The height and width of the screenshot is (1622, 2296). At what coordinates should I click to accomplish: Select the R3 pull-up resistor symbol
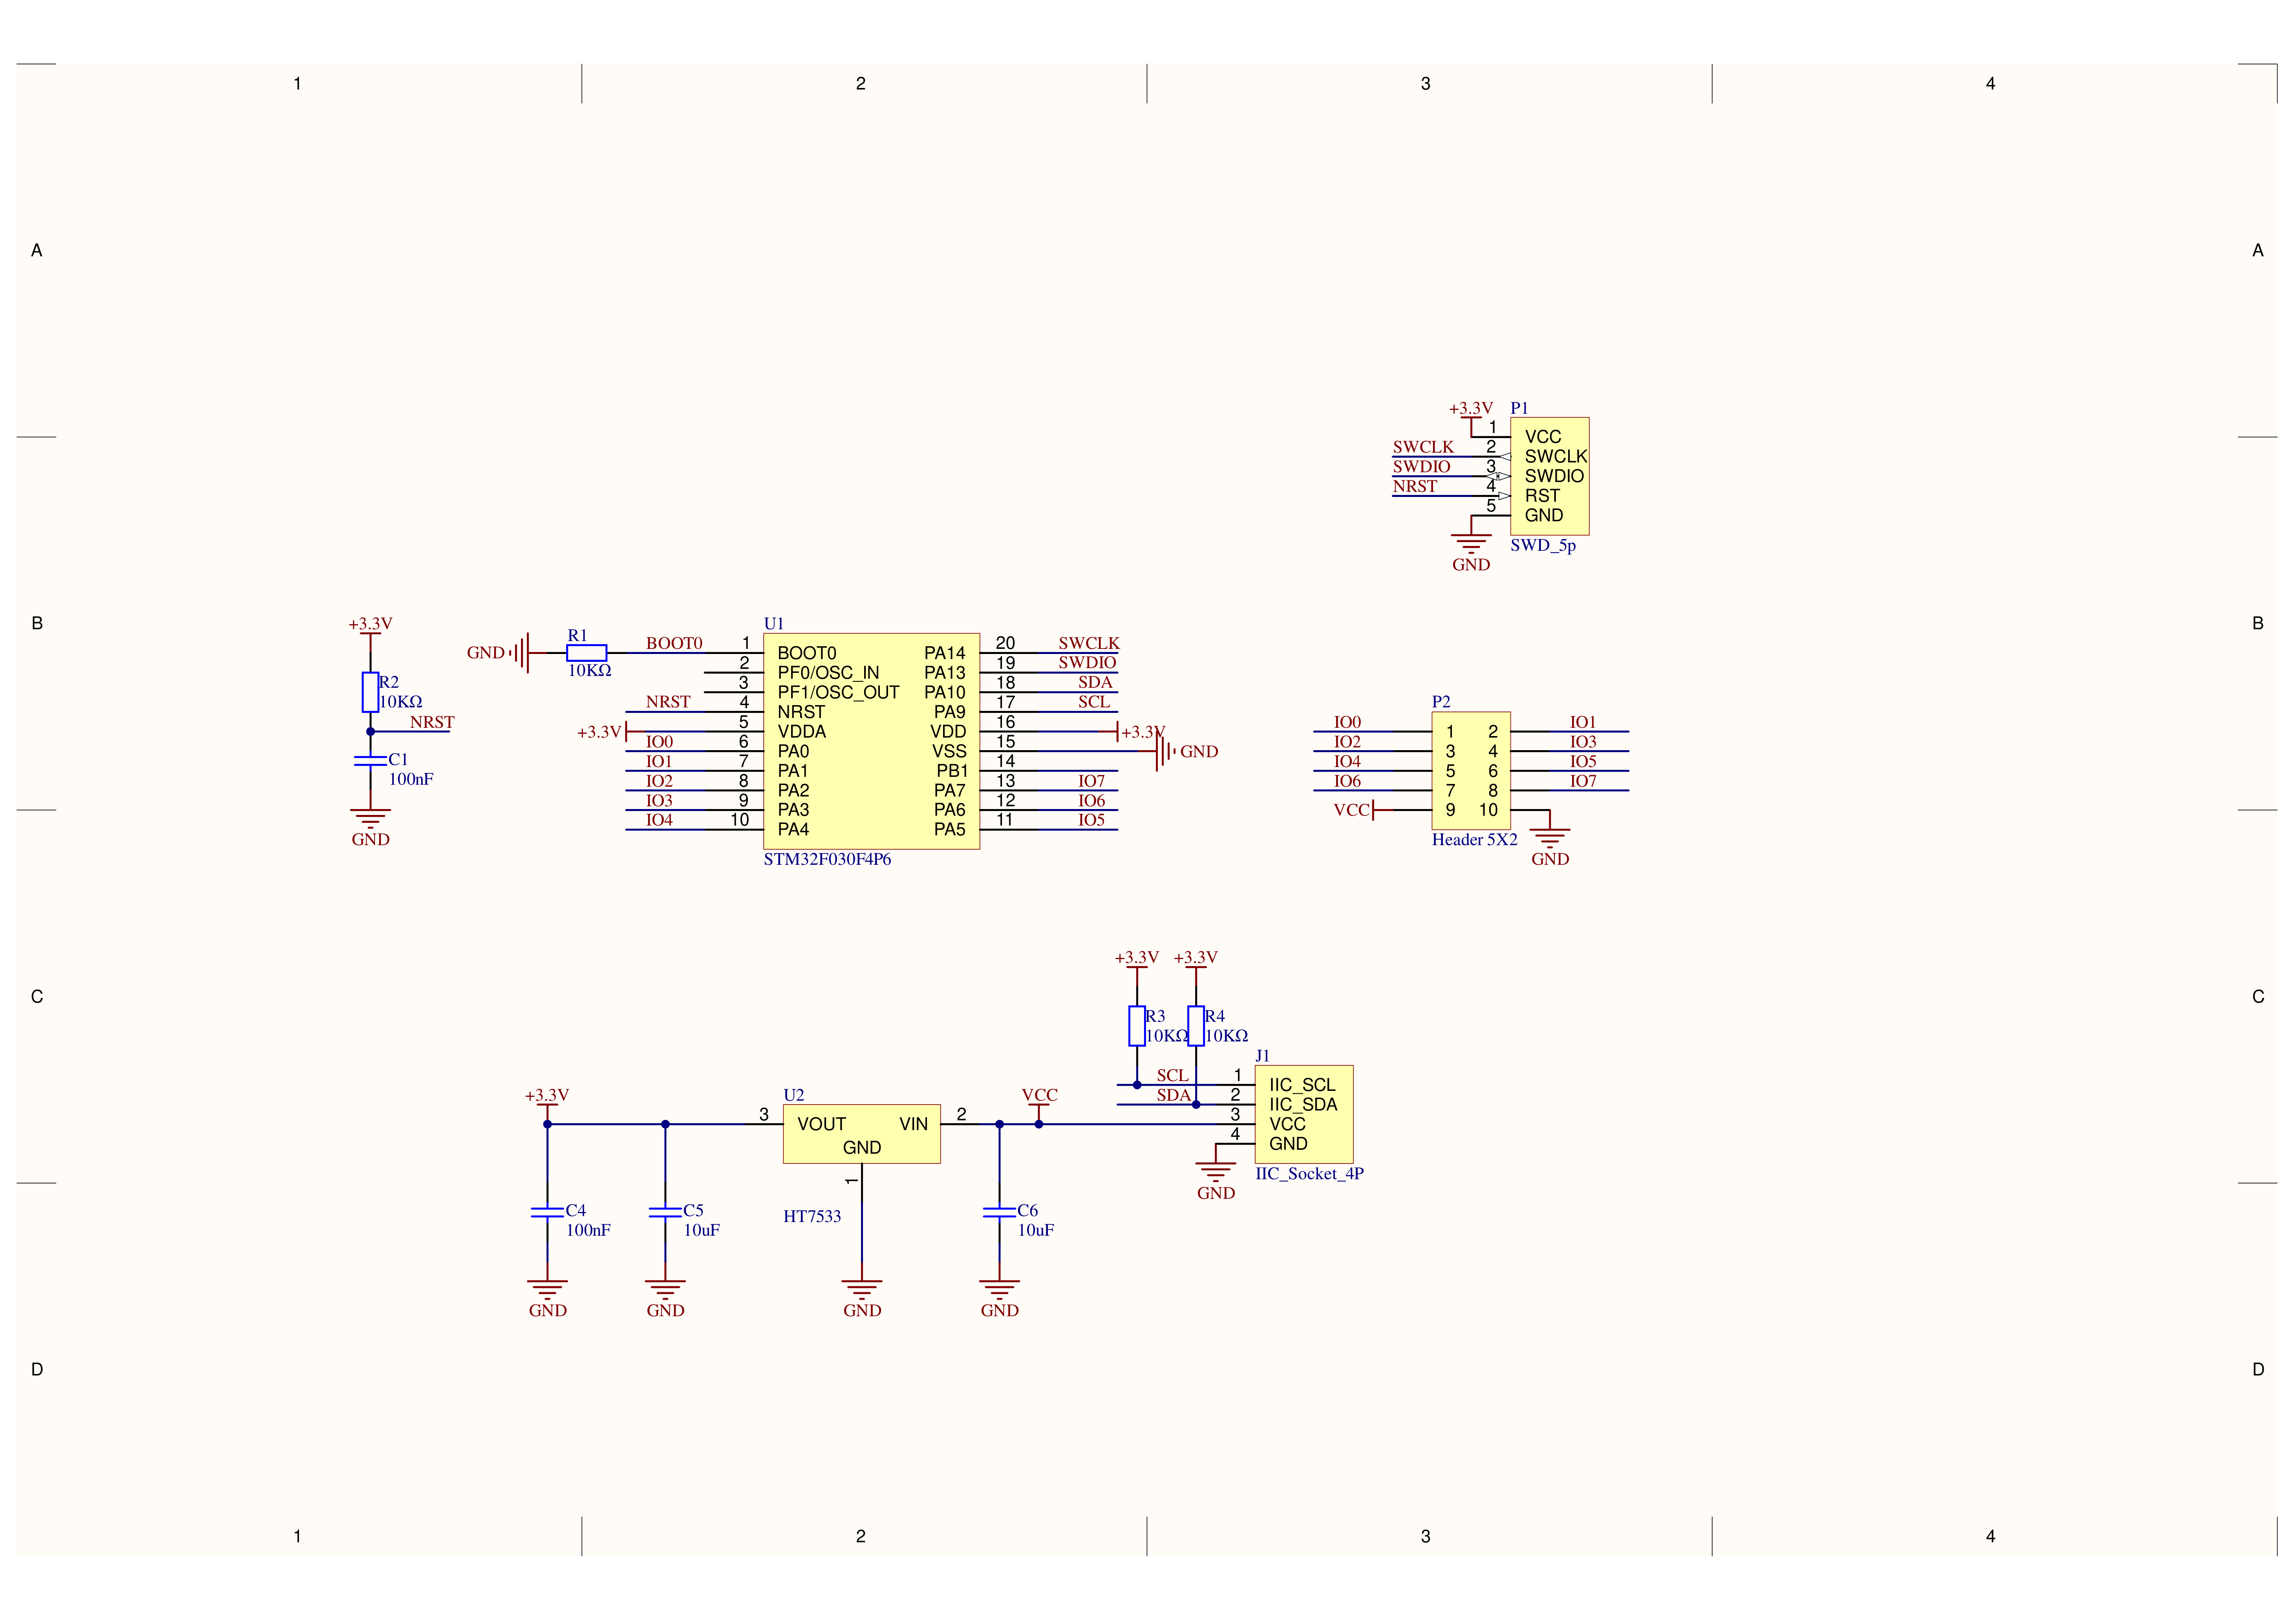tap(1137, 1026)
